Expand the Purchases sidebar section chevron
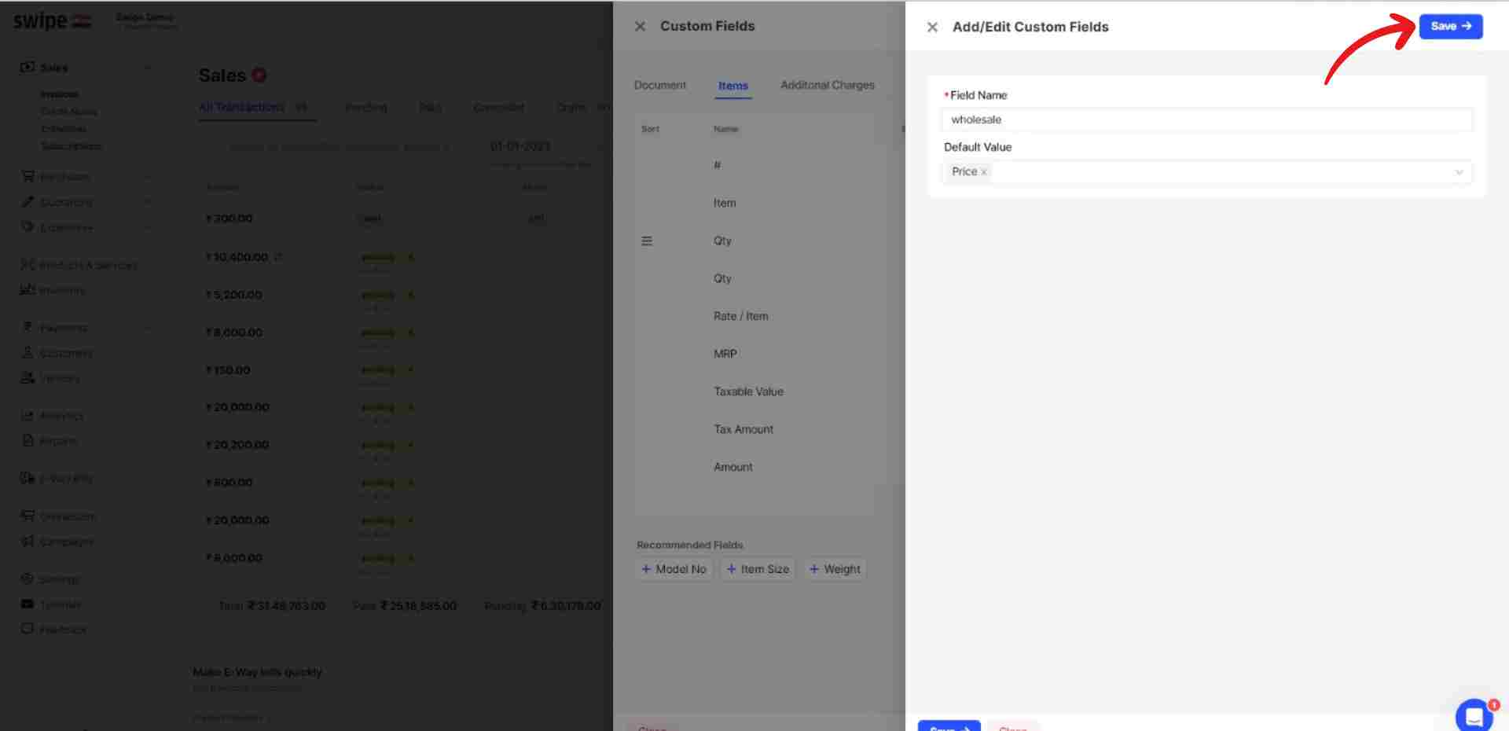The height and width of the screenshot is (731, 1509). click(x=148, y=177)
